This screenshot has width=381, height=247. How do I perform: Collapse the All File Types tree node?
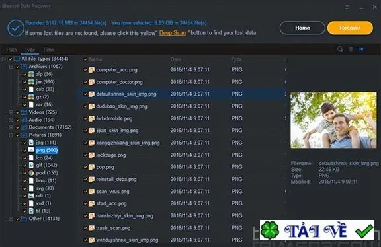(4, 59)
